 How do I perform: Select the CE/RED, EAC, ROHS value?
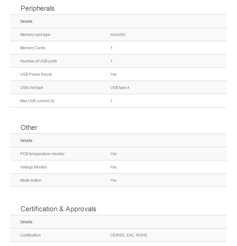(x=129, y=235)
